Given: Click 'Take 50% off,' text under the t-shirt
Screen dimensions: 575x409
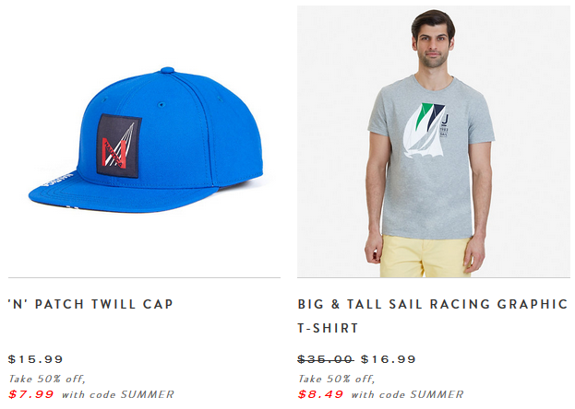Looking at the screenshot, I should point(336,379).
